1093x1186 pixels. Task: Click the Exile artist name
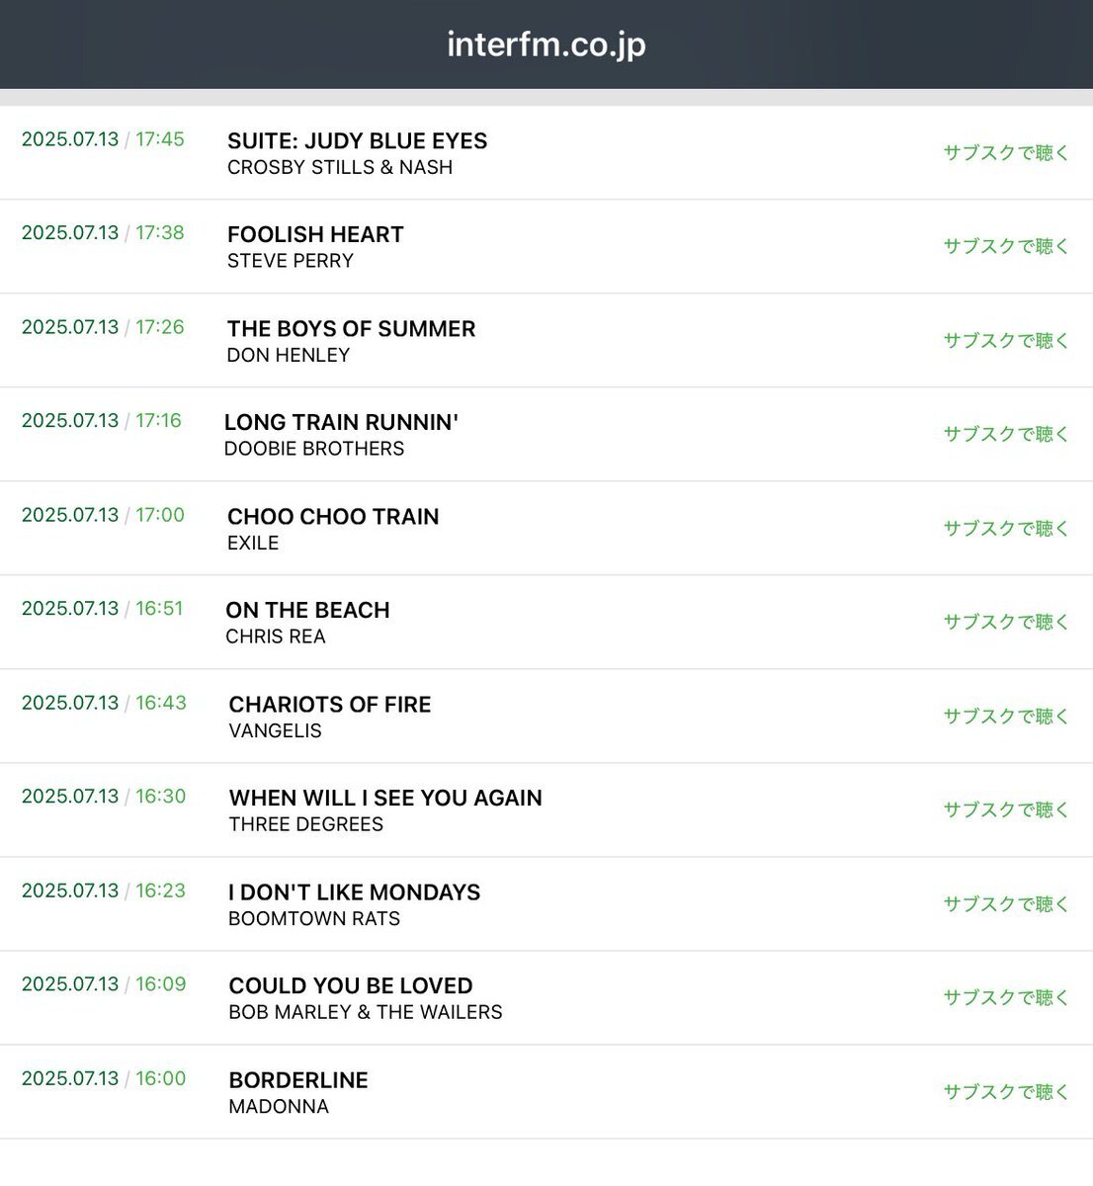253,543
